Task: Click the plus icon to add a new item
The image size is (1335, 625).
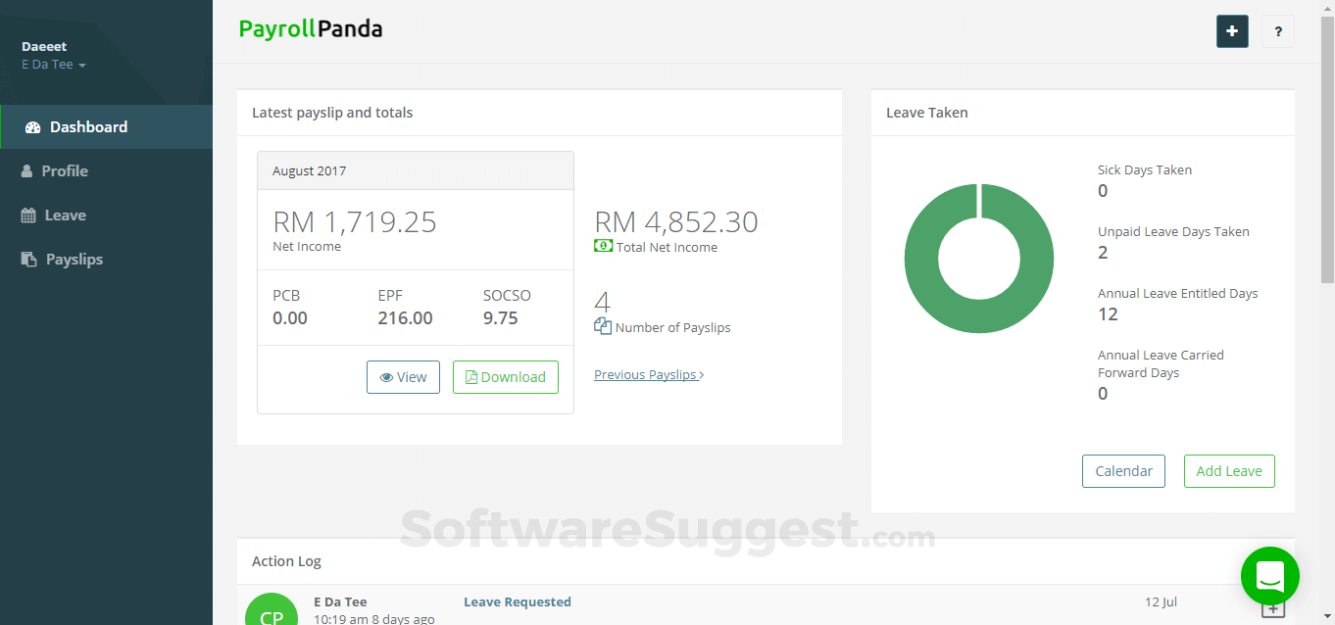Action: click(1232, 31)
